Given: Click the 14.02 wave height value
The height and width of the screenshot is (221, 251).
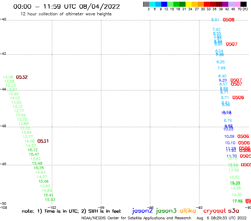Looking at the screenshot, I should coord(15,98).
